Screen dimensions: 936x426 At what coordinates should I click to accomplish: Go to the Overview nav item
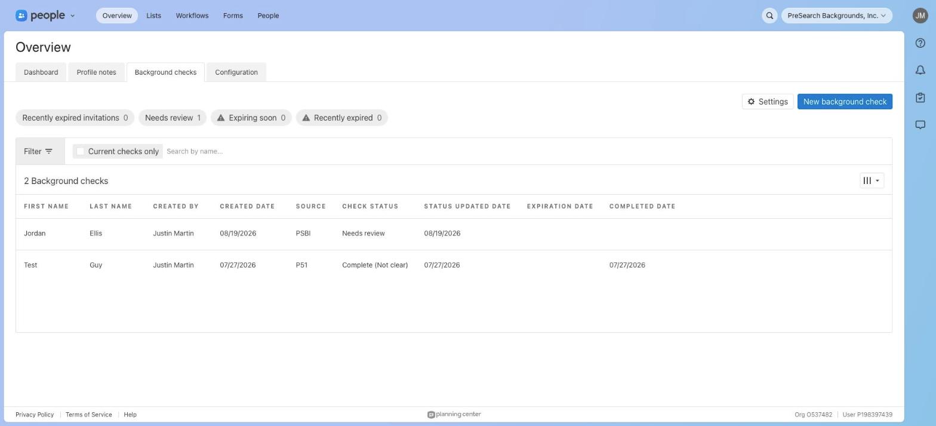pyautogui.click(x=117, y=16)
